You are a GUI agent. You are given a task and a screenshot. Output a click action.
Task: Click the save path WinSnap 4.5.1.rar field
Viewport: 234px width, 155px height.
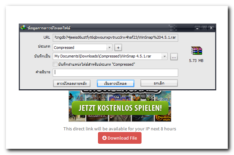click(x=110, y=56)
